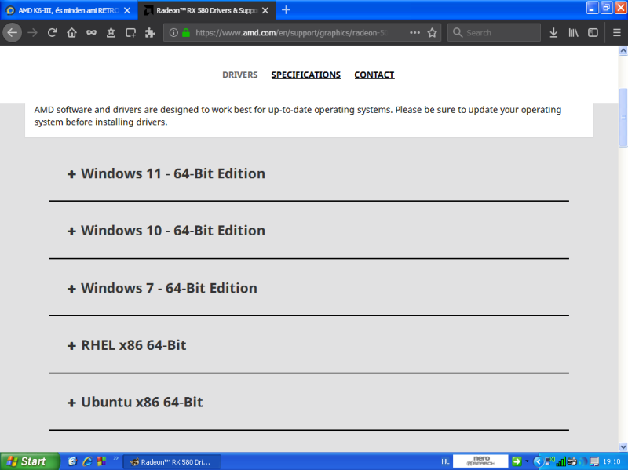The width and height of the screenshot is (628, 470).
Task: Toggle the sidebar view icon
Action: tap(593, 33)
